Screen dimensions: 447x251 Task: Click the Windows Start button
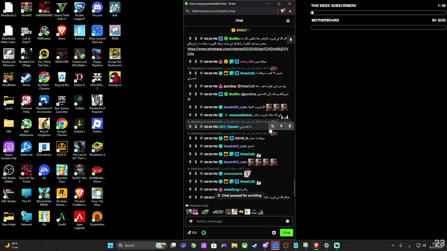click(110, 245)
